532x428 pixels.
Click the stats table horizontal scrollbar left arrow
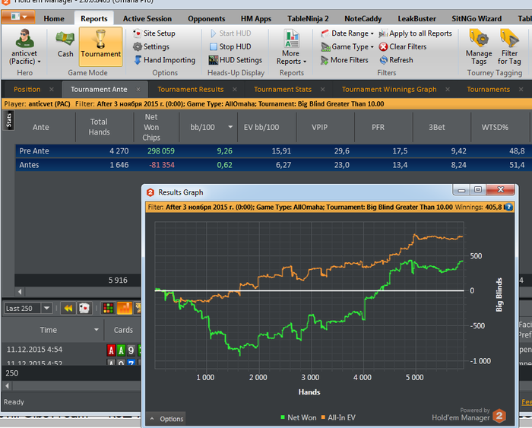click(x=20, y=292)
